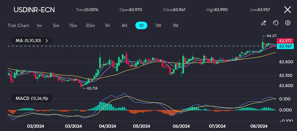Click the 03/2024 date label
297x131 pixels.
coord(73,126)
